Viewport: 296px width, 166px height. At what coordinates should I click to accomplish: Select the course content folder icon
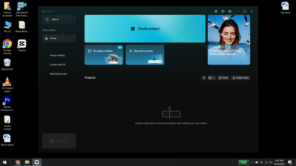click(7, 123)
